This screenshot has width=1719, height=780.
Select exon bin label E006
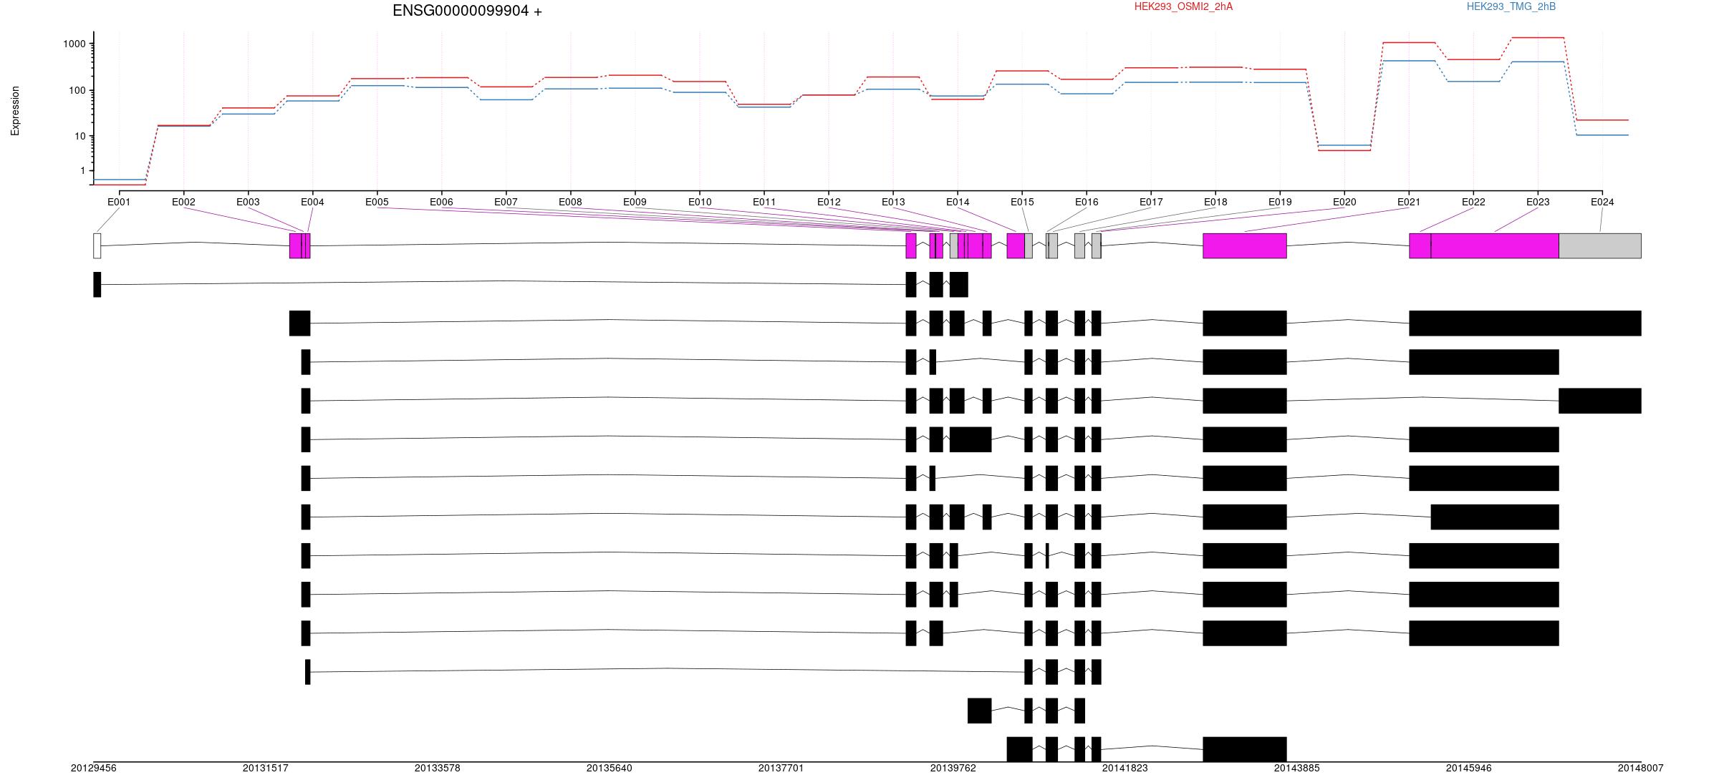pyautogui.click(x=441, y=202)
